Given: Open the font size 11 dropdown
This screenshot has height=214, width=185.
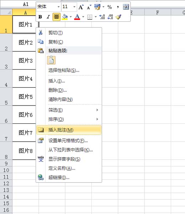Looking at the screenshot, I should tap(74, 7).
